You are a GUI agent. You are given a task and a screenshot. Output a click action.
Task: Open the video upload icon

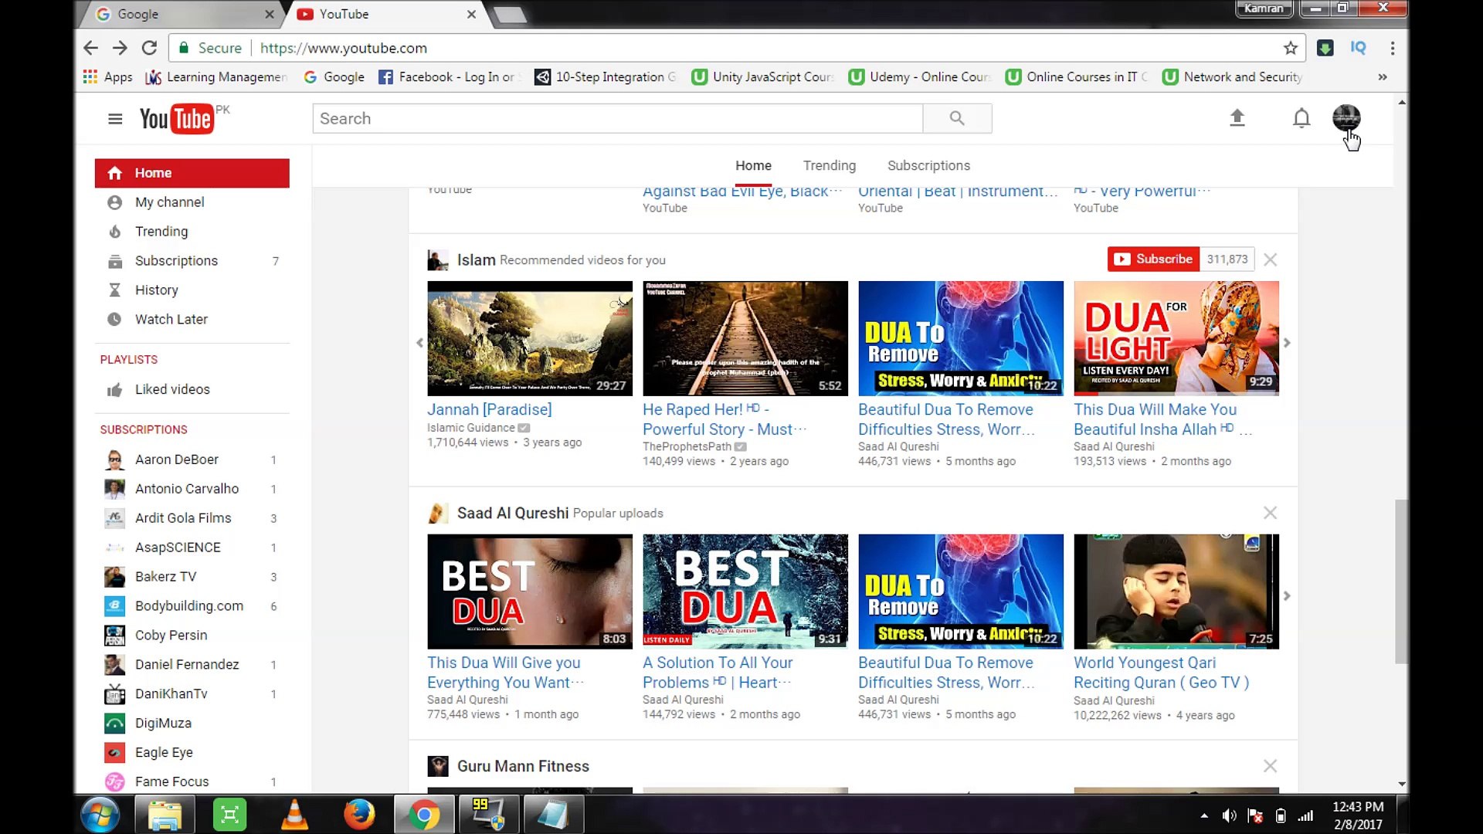click(x=1237, y=118)
